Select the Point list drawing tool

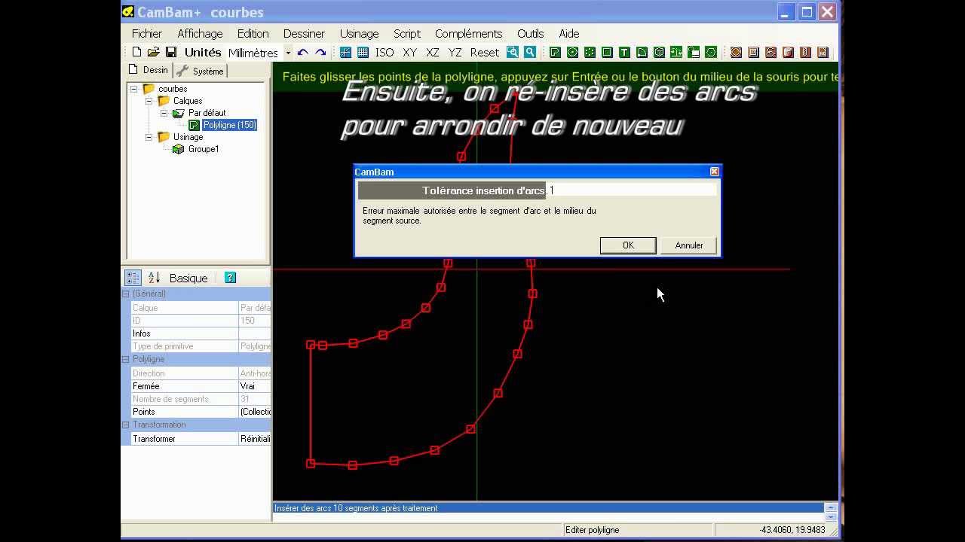coord(590,52)
